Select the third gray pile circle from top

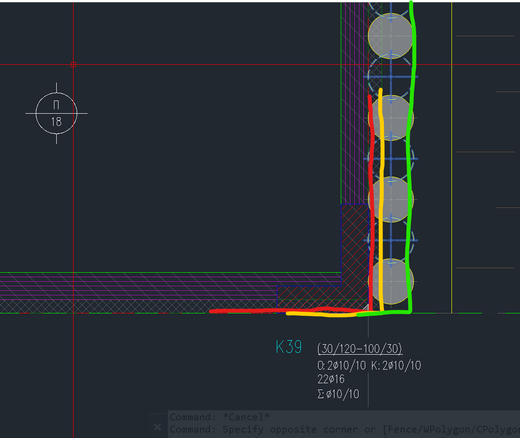tap(391, 199)
